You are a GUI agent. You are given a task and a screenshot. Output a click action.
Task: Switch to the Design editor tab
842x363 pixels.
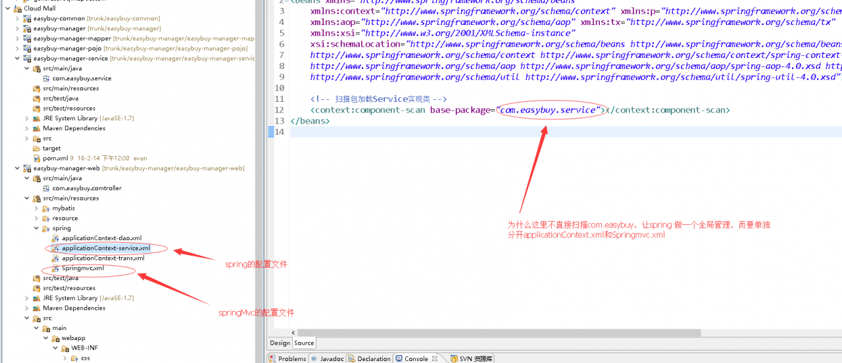[280, 343]
